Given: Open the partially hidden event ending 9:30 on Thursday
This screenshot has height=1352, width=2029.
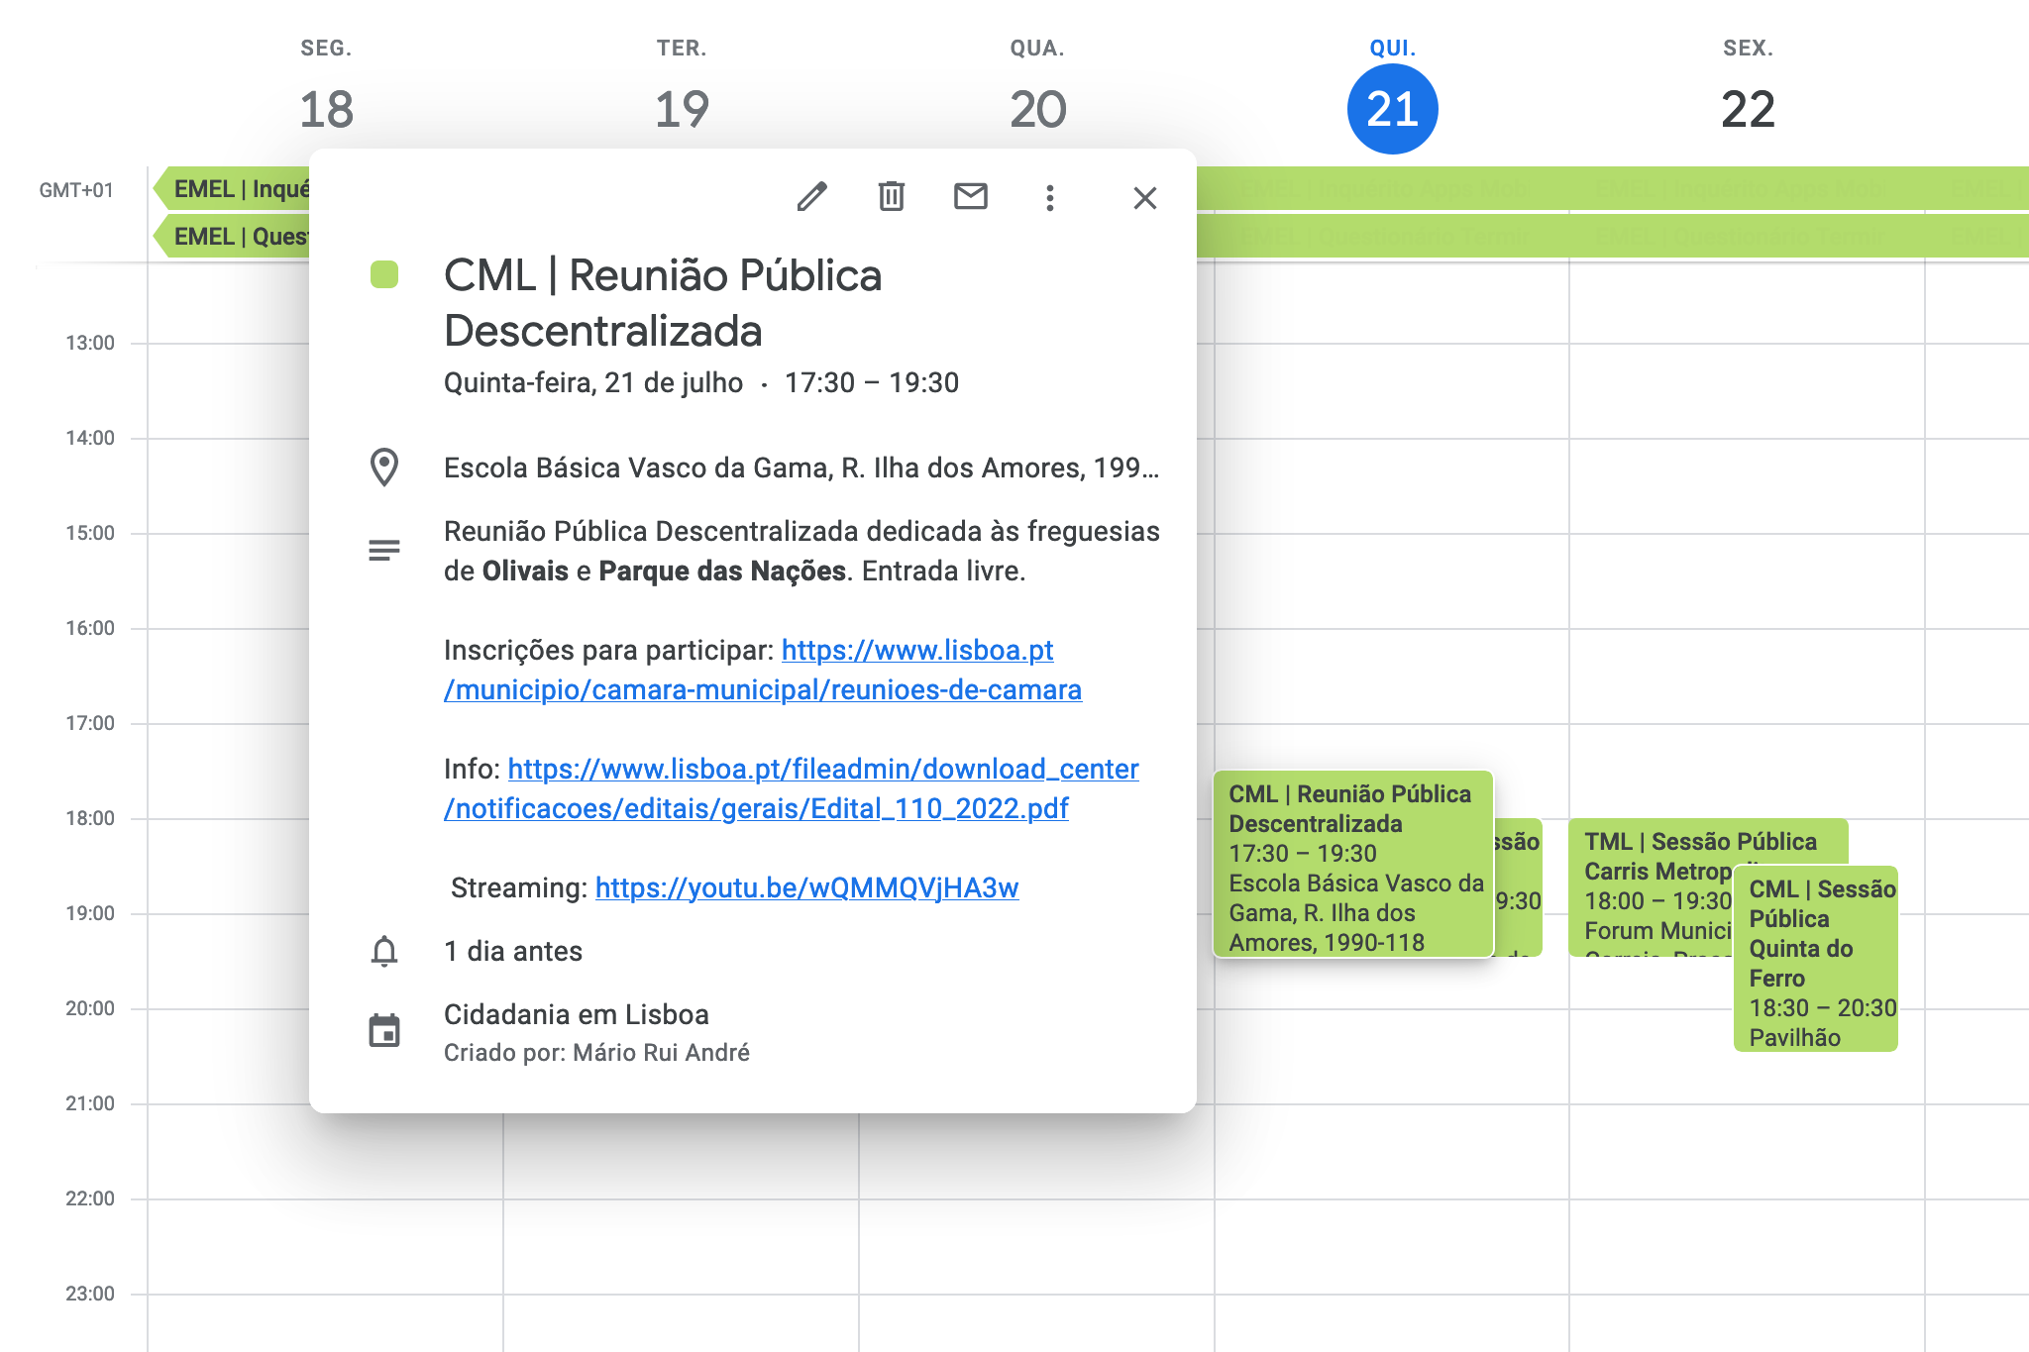Looking at the screenshot, I should [1518, 887].
